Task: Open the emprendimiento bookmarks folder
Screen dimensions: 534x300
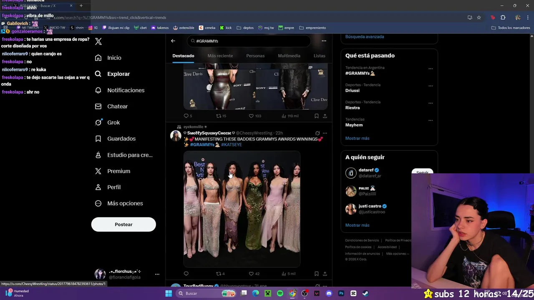Action: [312, 28]
